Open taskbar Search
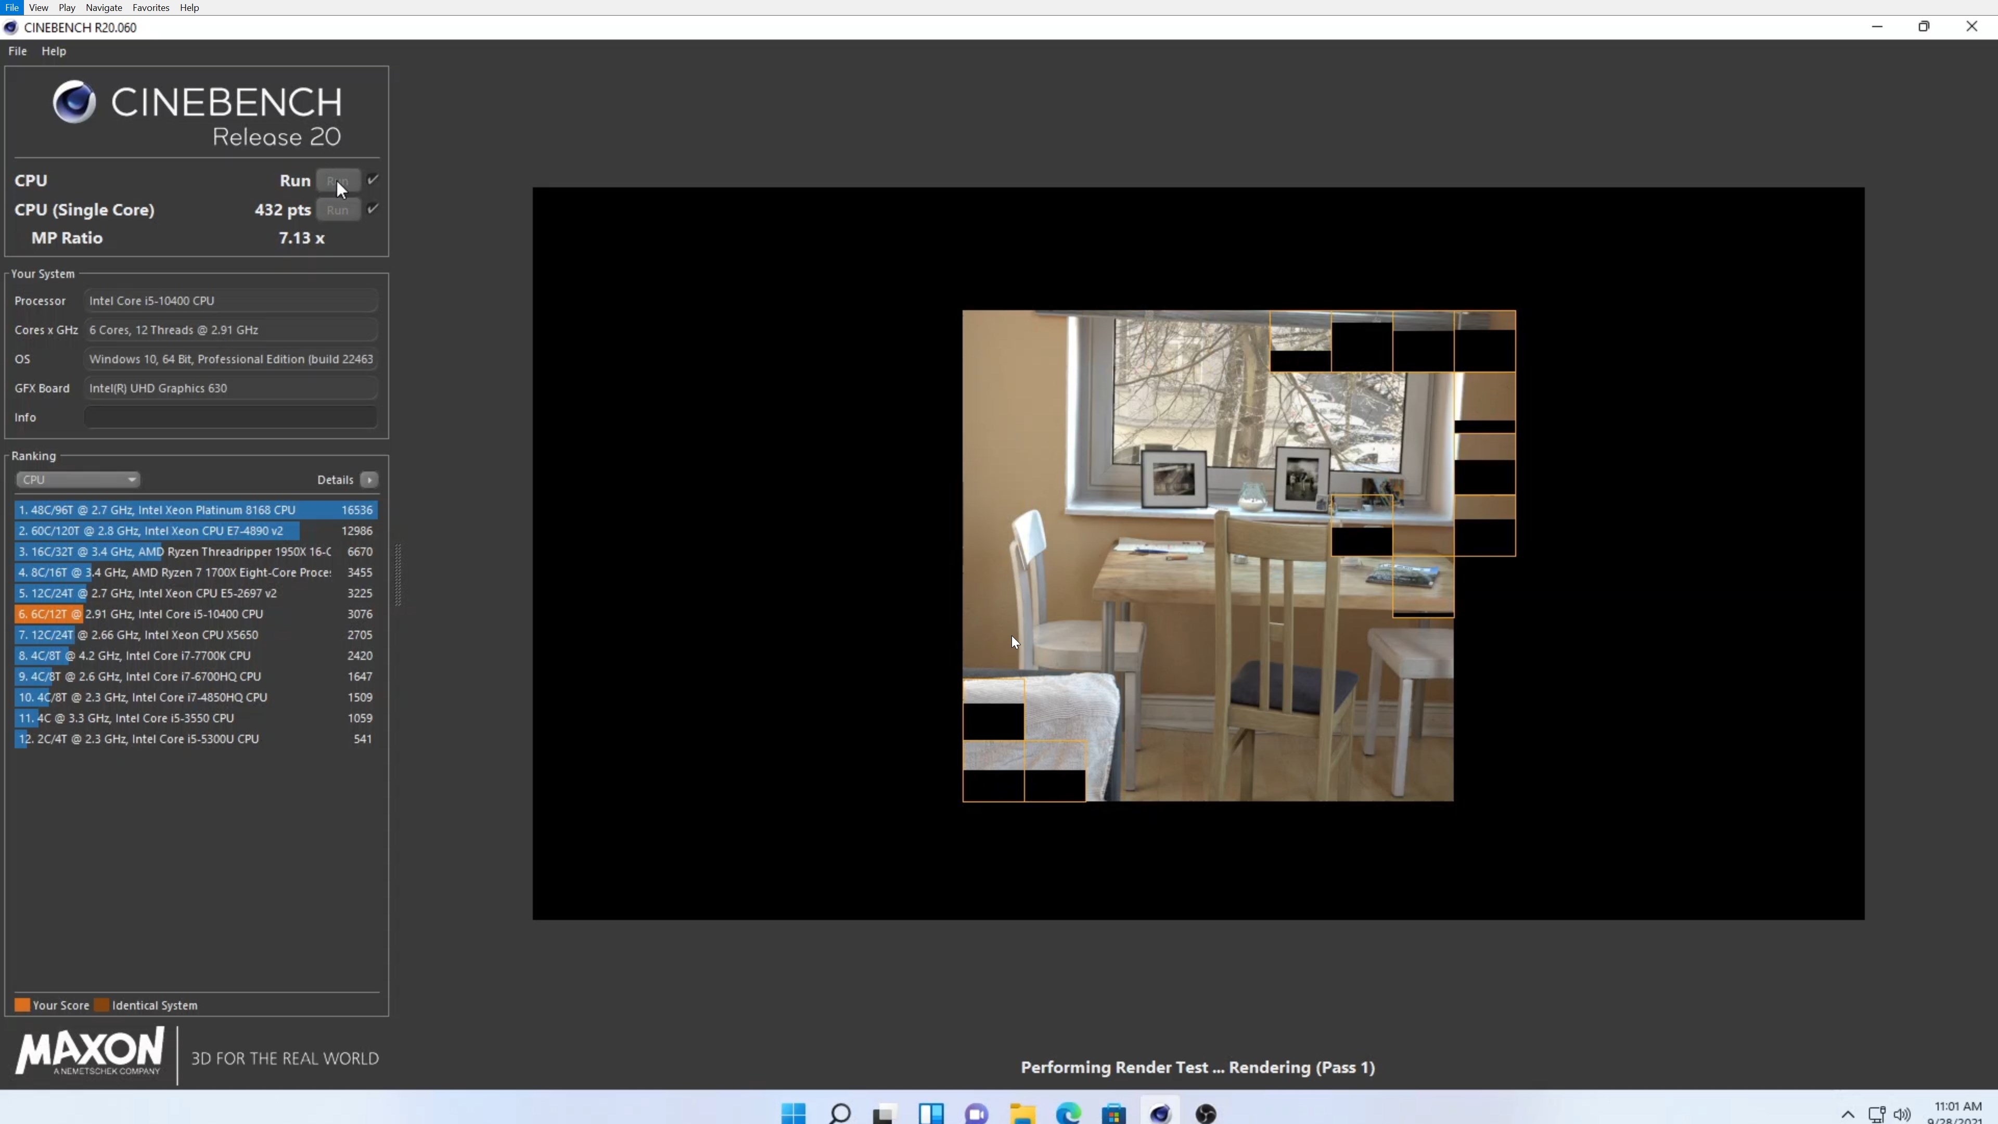The image size is (1998, 1124). (839, 1114)
